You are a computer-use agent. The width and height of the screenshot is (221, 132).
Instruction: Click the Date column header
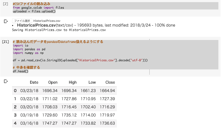point(34,82)
